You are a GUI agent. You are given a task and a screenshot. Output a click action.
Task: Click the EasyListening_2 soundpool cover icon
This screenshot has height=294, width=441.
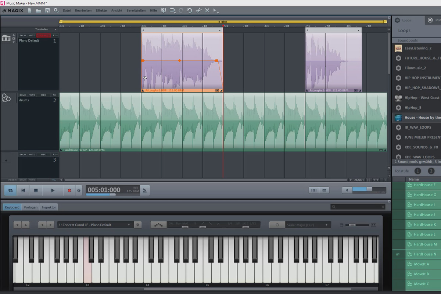pyautogui.click(x=398, y=48)
